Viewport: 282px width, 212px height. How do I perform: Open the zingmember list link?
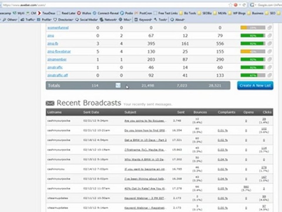57,59
